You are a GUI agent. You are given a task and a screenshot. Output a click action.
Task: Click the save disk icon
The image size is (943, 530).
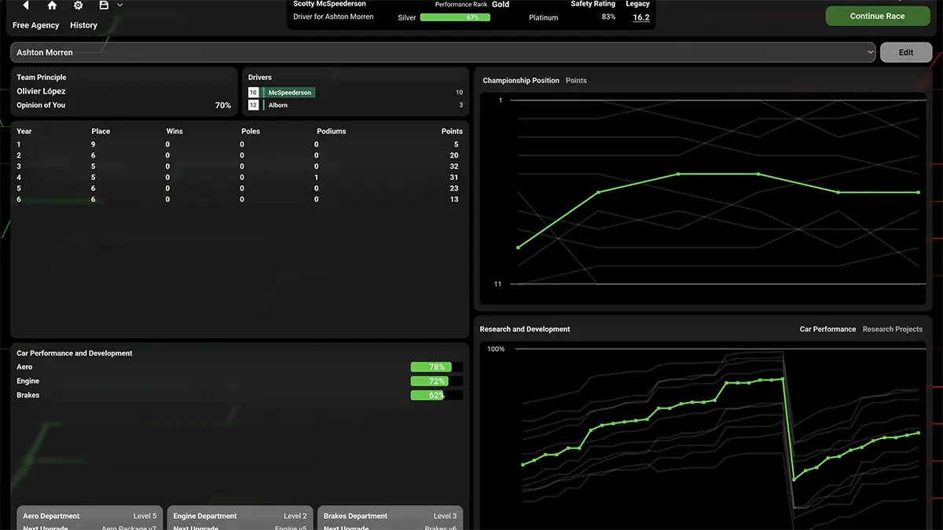(x=104, y=5)
